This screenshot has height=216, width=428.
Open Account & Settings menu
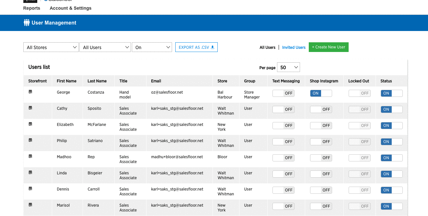coord(70,8)
